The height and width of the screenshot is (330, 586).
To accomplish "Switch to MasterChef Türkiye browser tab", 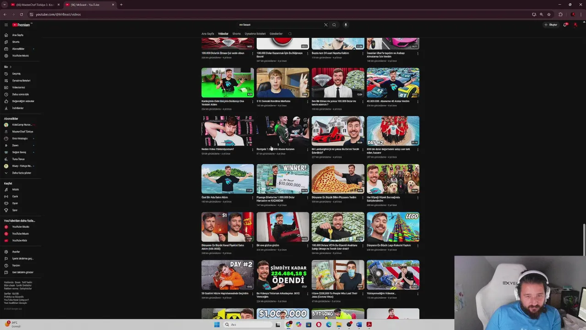I will tap(34, 5).
